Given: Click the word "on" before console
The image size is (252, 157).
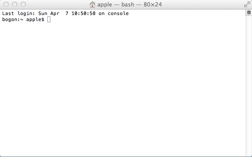Looking at the screenshot, I should click(102, 14).
